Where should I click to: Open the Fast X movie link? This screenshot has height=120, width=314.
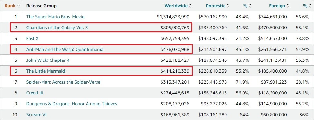pos(32,38)
